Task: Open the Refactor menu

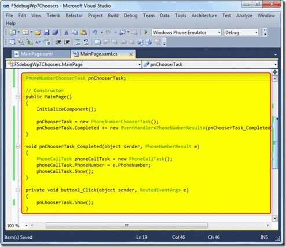Action: [x=74, y=16]
